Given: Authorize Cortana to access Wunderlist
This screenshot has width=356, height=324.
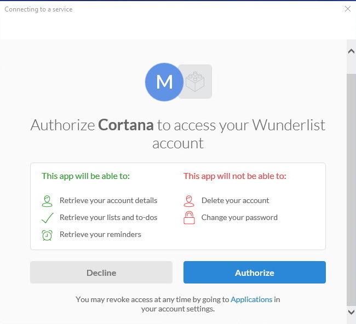Looking at the screenshot, I should click(x=255, y=272).
